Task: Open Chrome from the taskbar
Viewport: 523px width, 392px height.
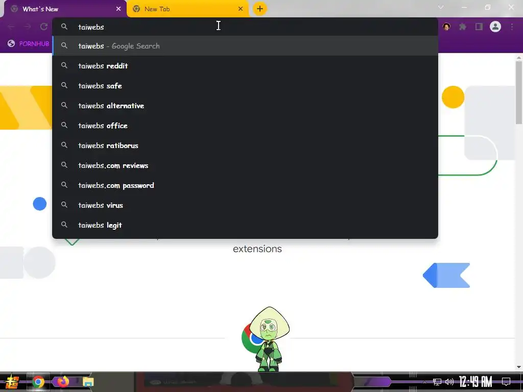Action: (38, 382)
